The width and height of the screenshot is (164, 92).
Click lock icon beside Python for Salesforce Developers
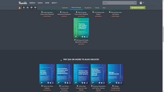(x=61, y=12)
